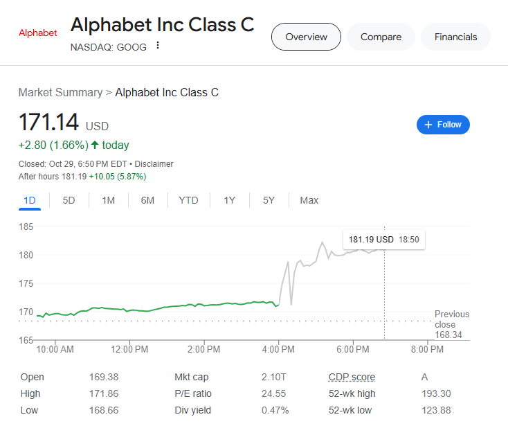
Task: Open the three-dot more options menu
Action: 158,46
